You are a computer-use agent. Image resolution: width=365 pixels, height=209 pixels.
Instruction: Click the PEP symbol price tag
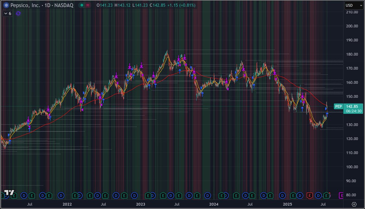339,106
